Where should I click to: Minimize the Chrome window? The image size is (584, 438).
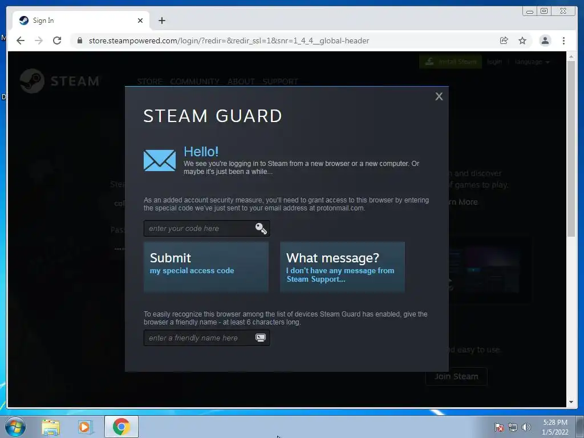[x=530, y=11]
